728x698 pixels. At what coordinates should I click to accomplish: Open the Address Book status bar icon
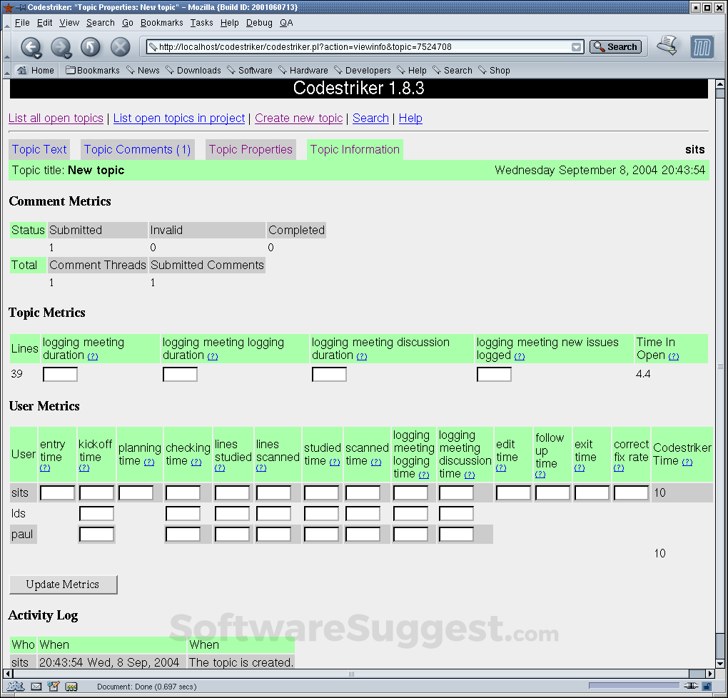click(x=71, y=686)
